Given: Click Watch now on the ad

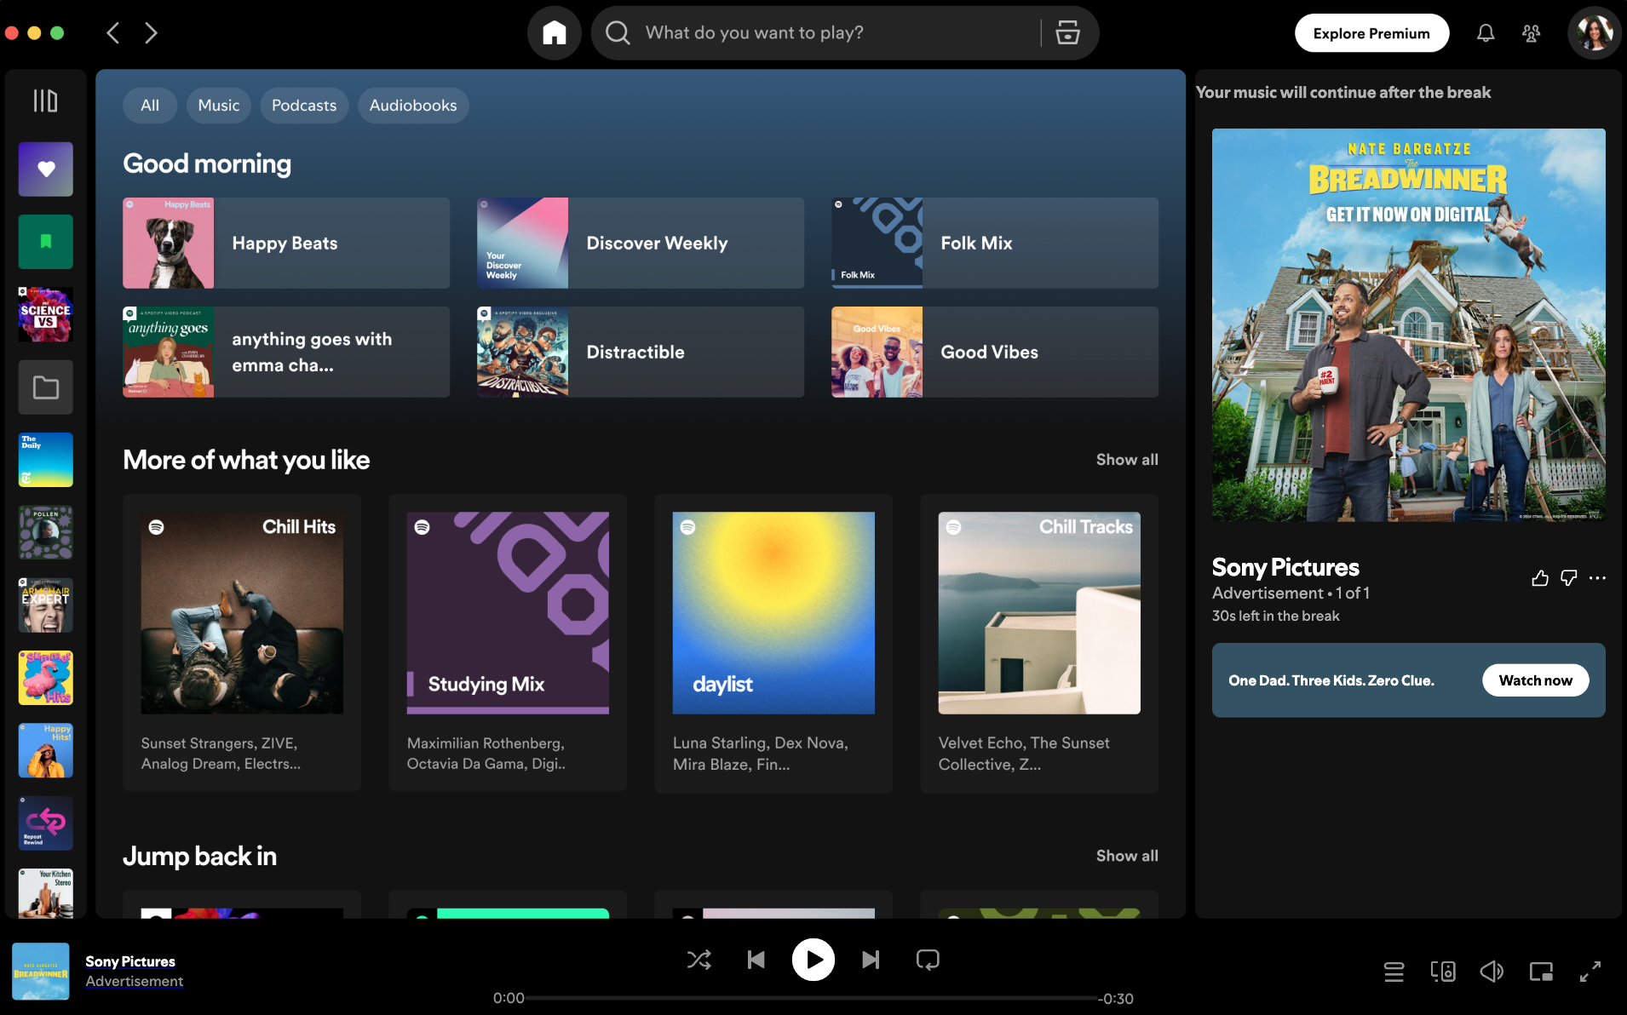Looking at the screenshot, I should 1535,680.
